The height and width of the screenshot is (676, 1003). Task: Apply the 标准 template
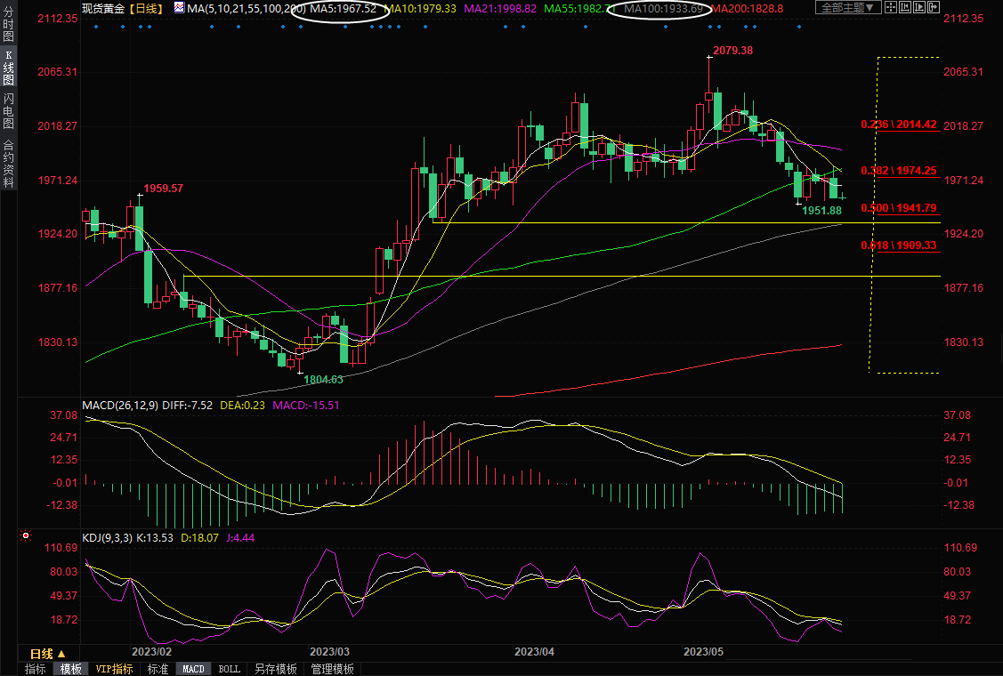click(x=158, y=669)
